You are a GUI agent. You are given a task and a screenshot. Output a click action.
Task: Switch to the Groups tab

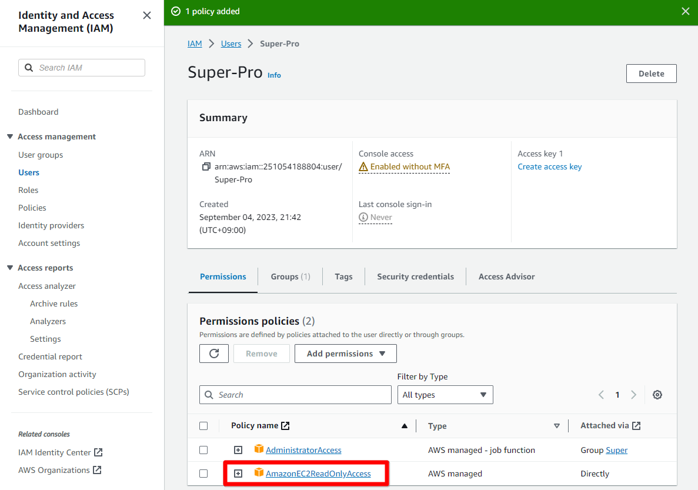point(290,276)
